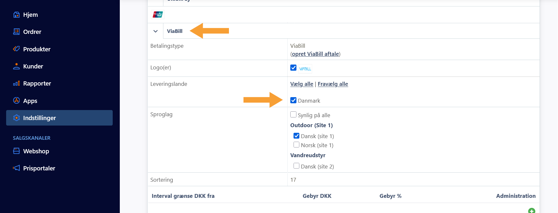This screenshot has height=213, width=558.
Task: Check the Norsk (site 1) checkbox
Action: click(x=296, y=145)
